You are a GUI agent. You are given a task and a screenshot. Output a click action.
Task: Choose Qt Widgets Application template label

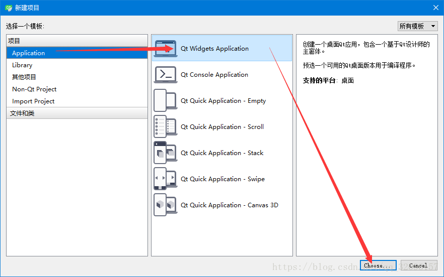click(x=214, y=49)
